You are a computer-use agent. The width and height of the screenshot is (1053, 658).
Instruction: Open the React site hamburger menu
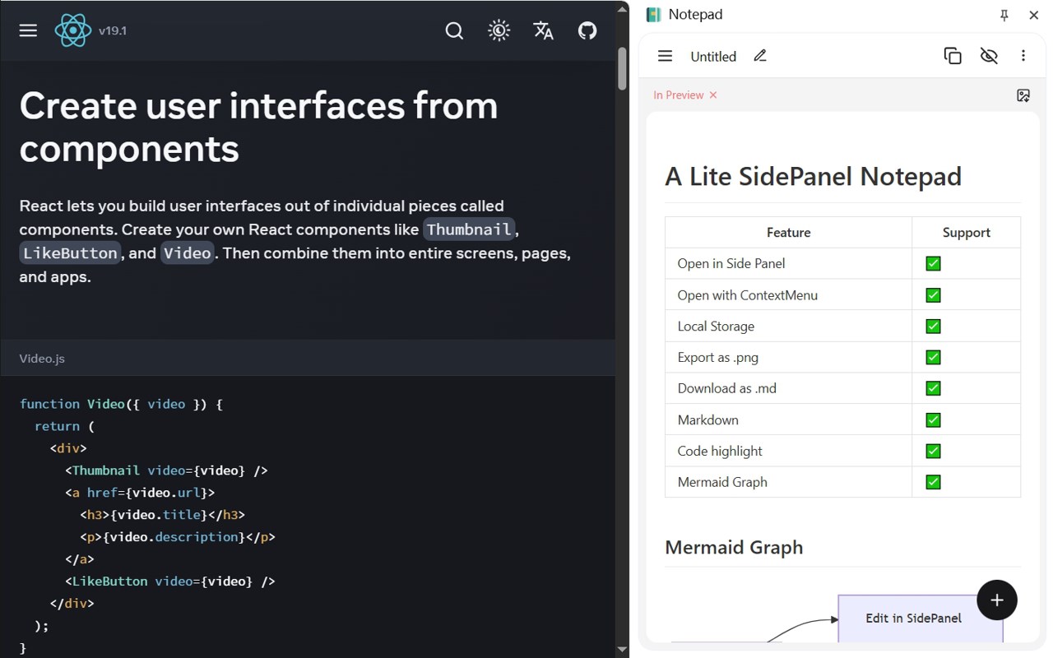(x=28, y=30)
